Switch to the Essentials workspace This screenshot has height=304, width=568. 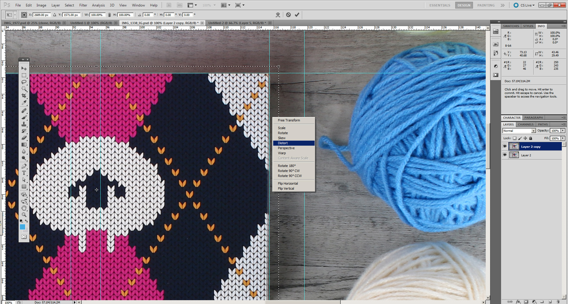pyautogui.click(x=440, y=5)
